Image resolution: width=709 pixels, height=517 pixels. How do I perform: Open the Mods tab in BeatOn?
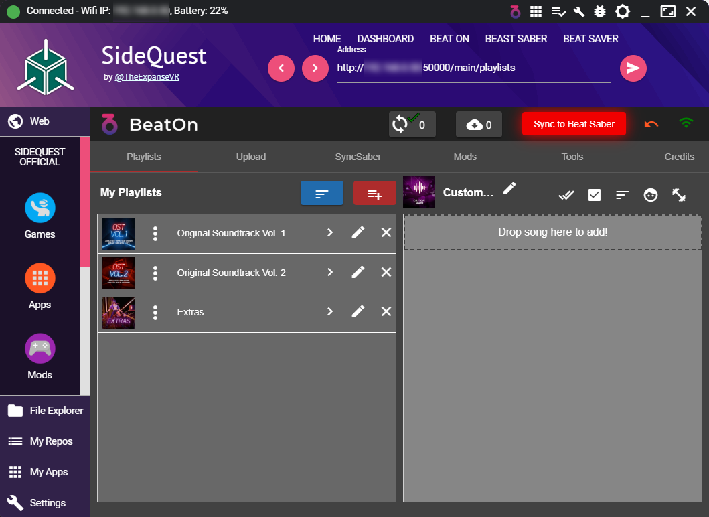465,157
